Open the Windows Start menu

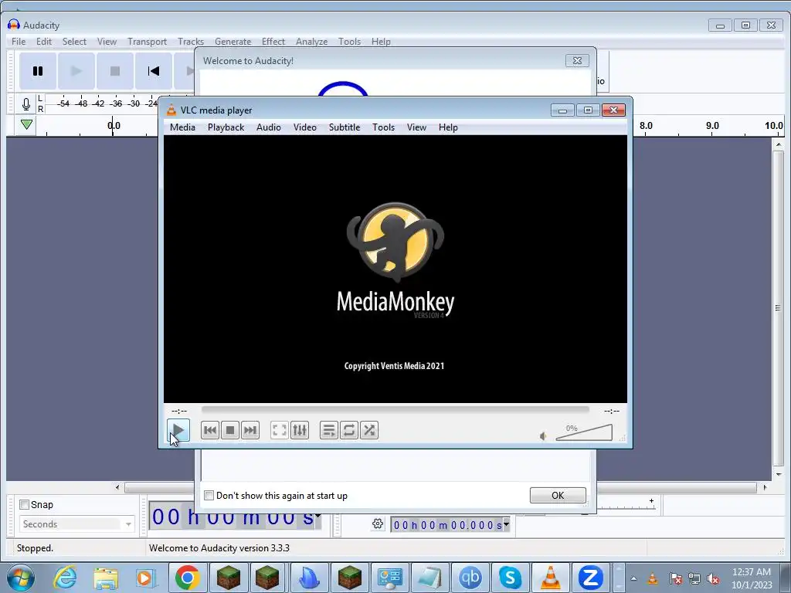pyautogui.click(x=21, y=578)
